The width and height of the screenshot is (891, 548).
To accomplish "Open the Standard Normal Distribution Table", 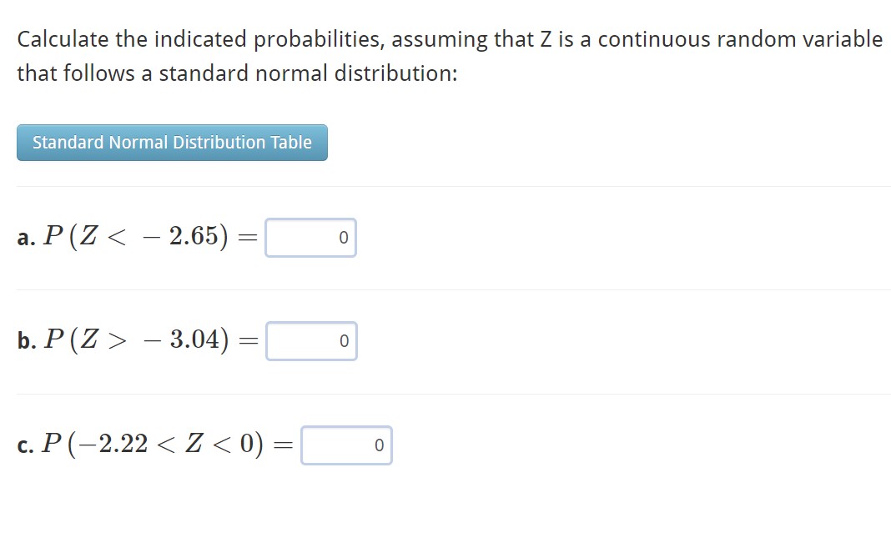I will pos(171,142).
